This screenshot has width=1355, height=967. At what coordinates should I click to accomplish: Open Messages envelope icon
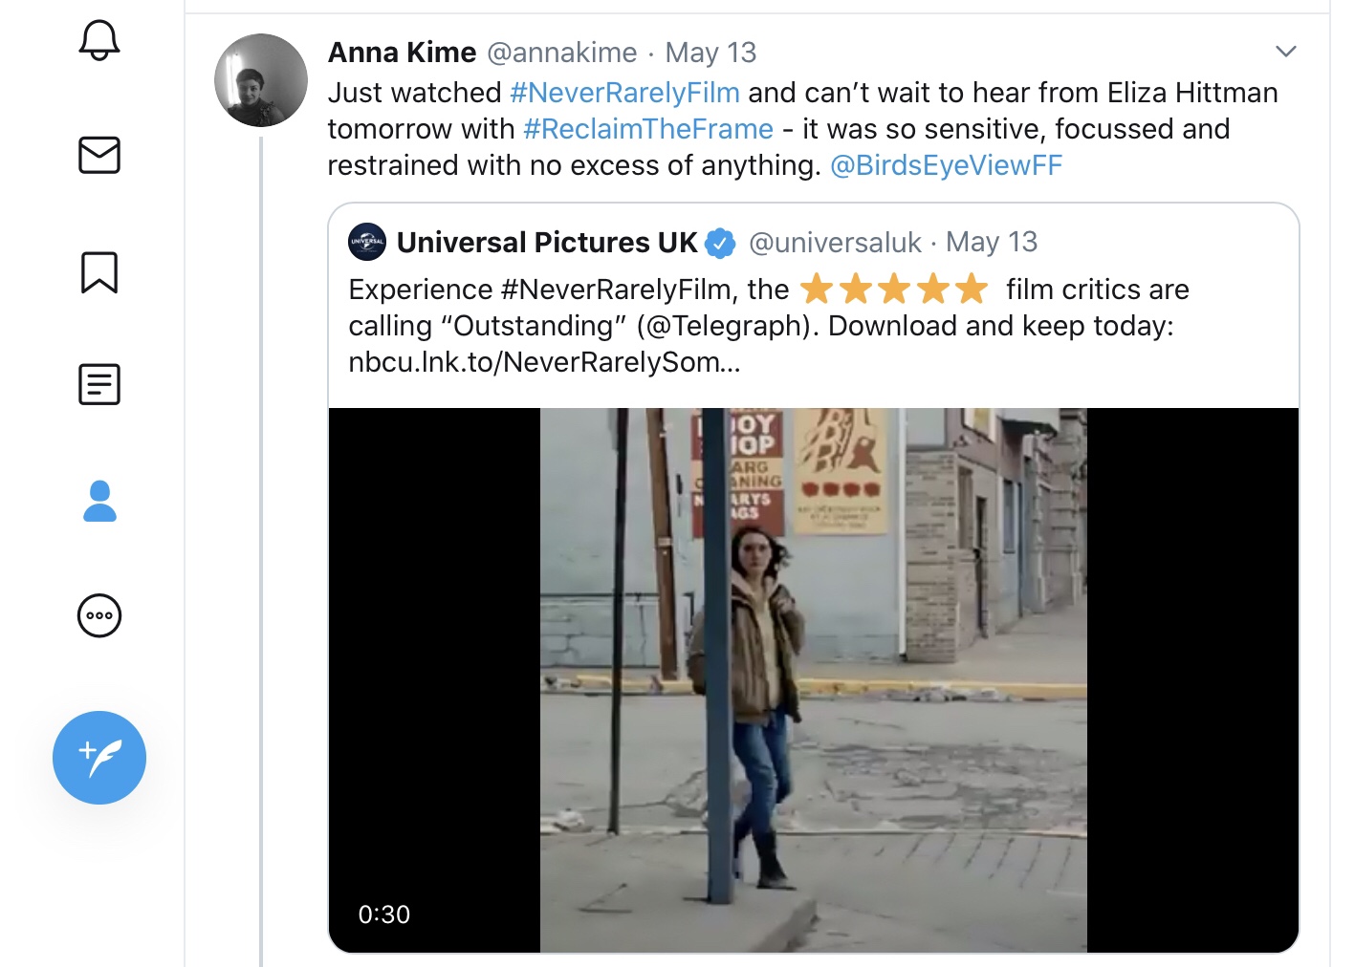(x=99, y=155)
